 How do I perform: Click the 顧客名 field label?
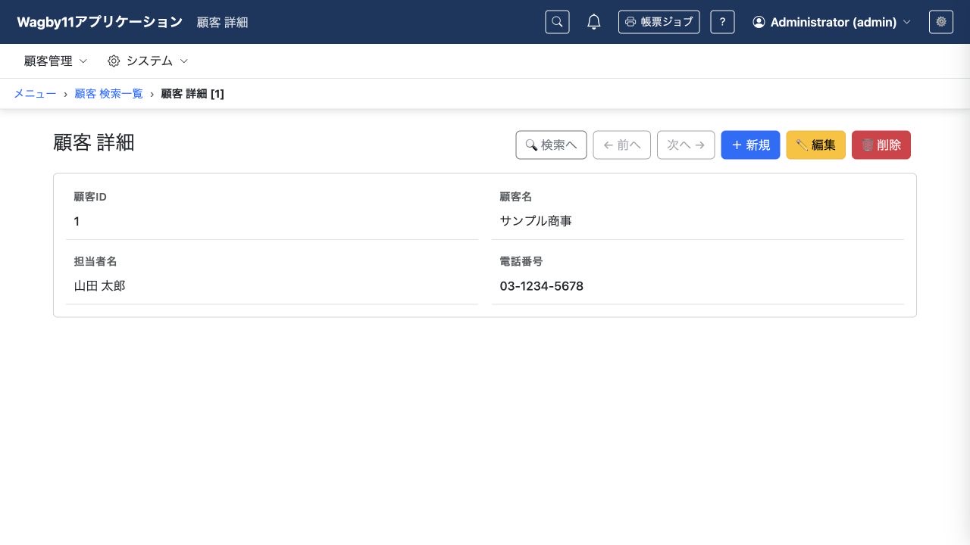(x=515, y=197)
